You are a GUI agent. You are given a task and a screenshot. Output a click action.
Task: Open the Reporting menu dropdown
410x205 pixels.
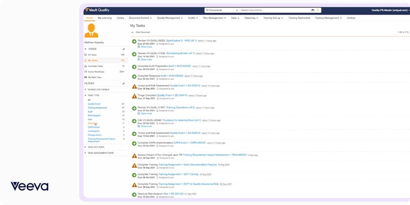[251, 18]
